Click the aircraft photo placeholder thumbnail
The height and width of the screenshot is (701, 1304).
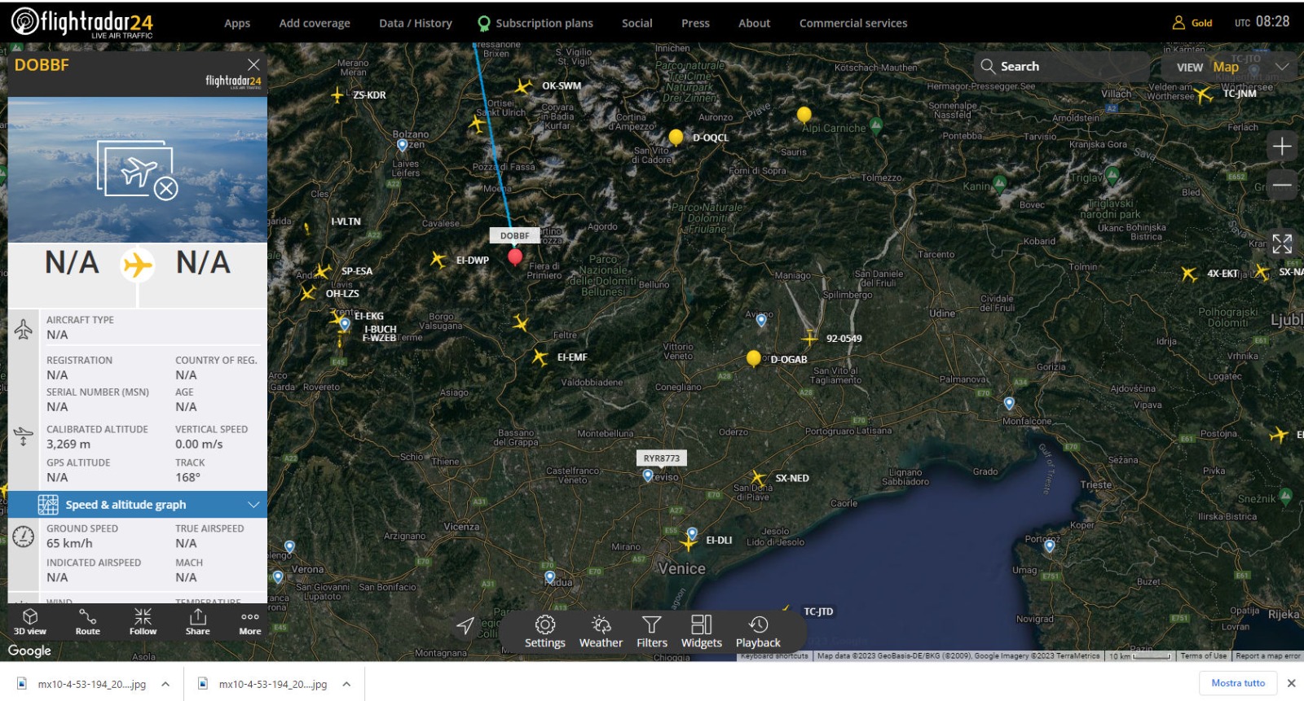click(x=138, y=169)
